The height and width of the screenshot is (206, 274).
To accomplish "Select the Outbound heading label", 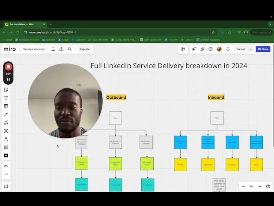I will [116, 97].
